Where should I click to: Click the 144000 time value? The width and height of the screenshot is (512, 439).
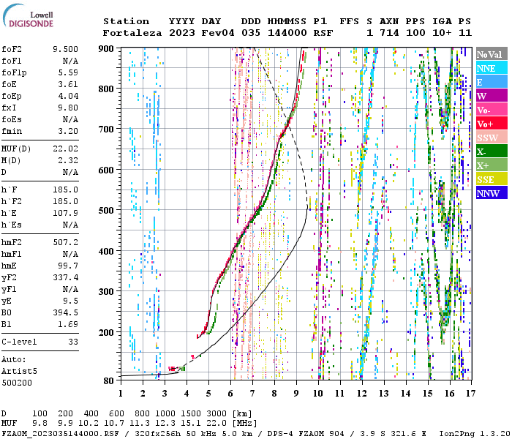[287, 33]
